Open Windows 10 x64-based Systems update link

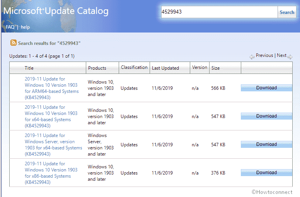pyautogui.click(x=51, y=116)
